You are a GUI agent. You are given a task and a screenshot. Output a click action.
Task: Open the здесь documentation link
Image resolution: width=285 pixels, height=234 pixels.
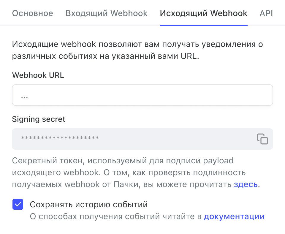(x=246, y=184)
